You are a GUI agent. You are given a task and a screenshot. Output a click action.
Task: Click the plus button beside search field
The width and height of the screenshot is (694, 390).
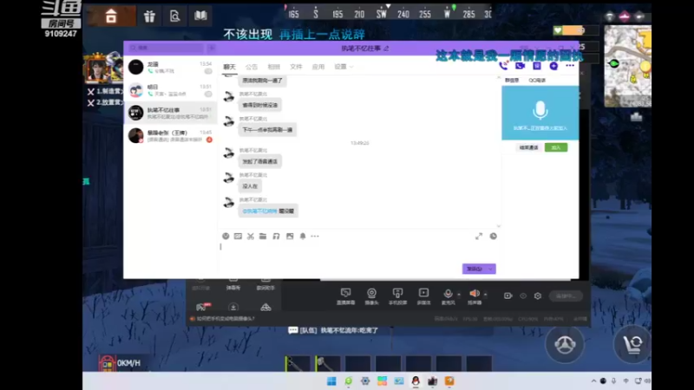(x=212, y=48)
